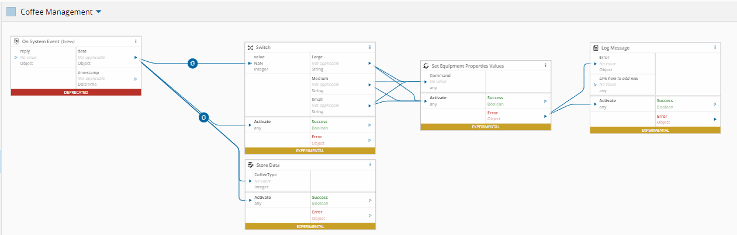Open Set Equipment Properties Values options menu
Image resolution: width=737 pixels, height=235 pixels.
coord(545,66)
